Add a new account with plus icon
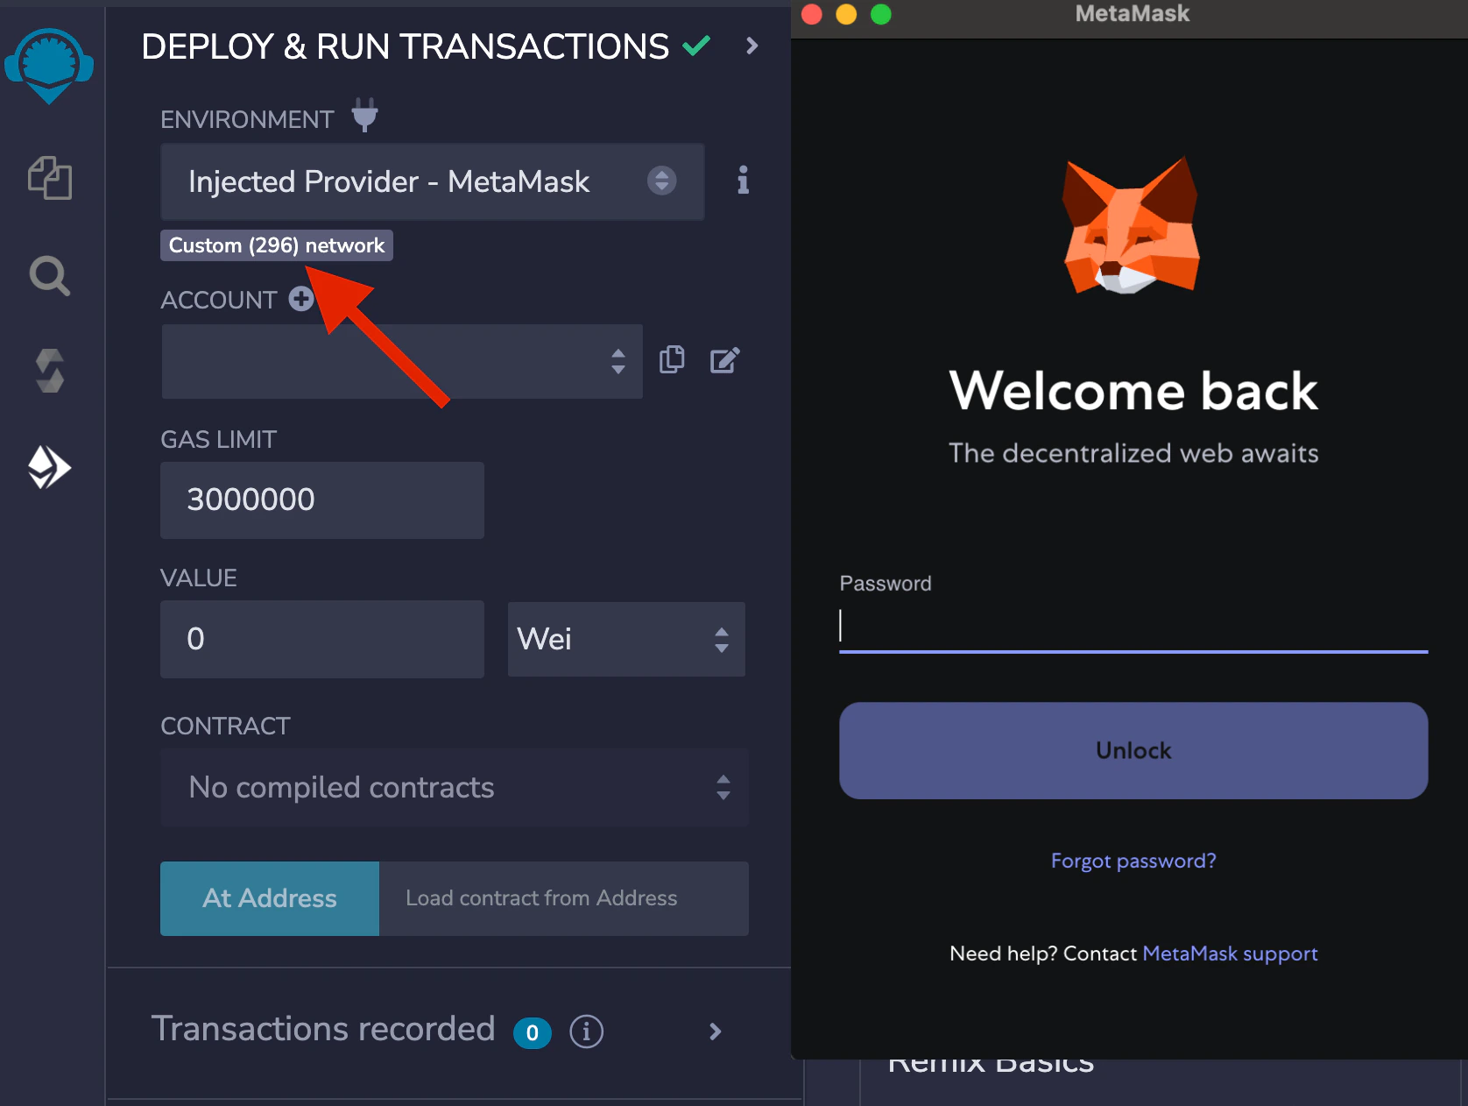The width and height of the screenshot is (1468, 1106). point(301,299)
